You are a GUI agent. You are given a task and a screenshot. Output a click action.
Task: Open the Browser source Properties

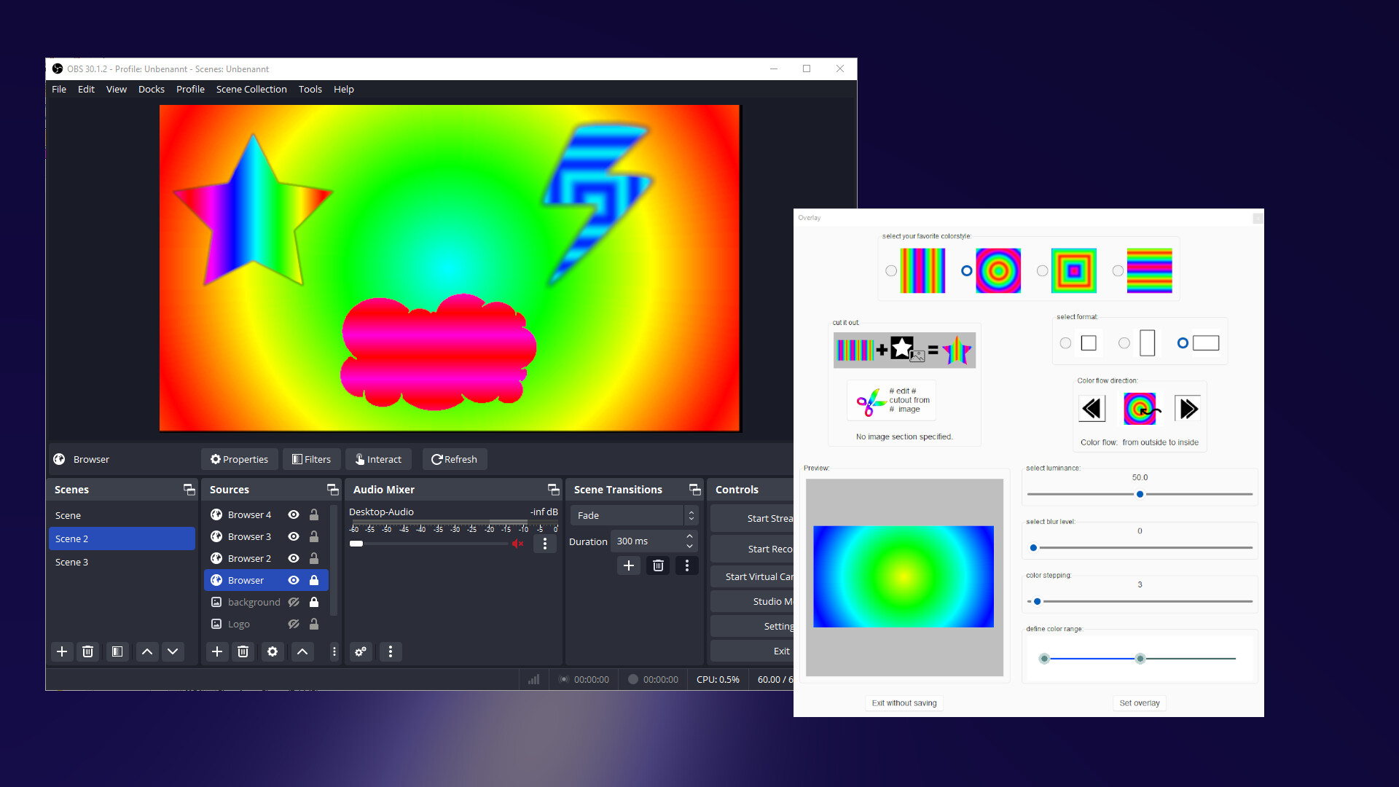point(238,458)
